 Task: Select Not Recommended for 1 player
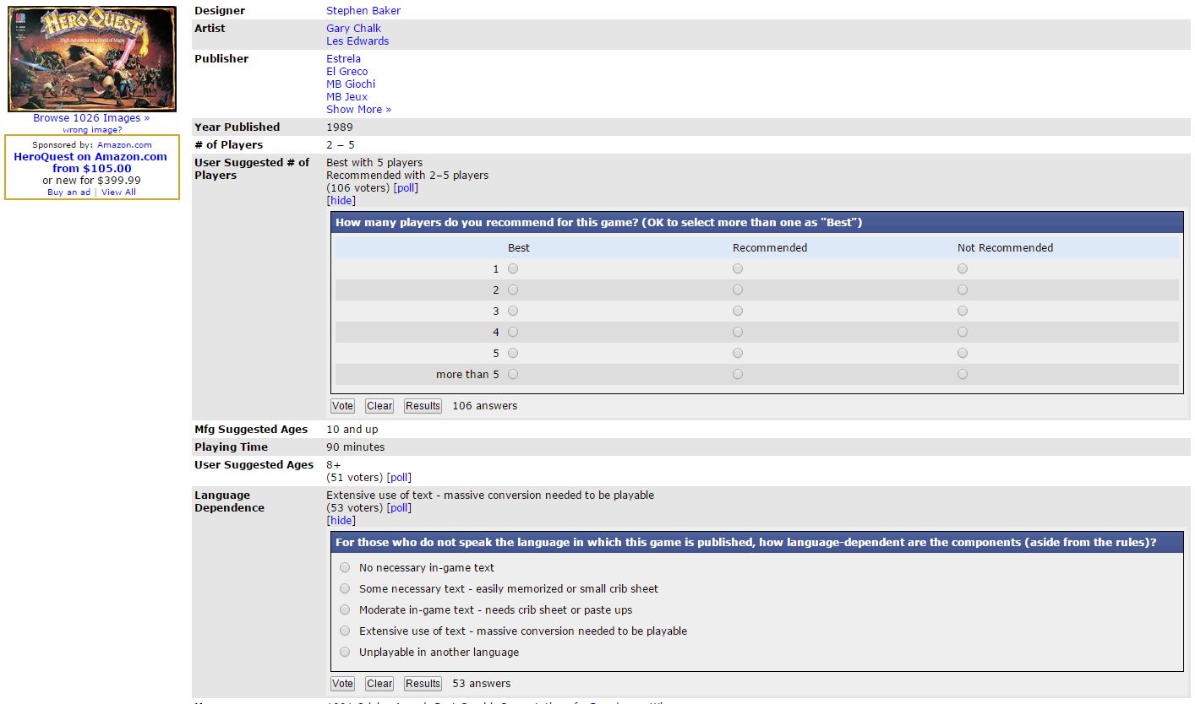point(963,268)
